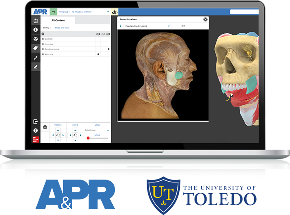Select the eyedropper tool icon
Screen dimensions: 290x215
coord(36,58)
